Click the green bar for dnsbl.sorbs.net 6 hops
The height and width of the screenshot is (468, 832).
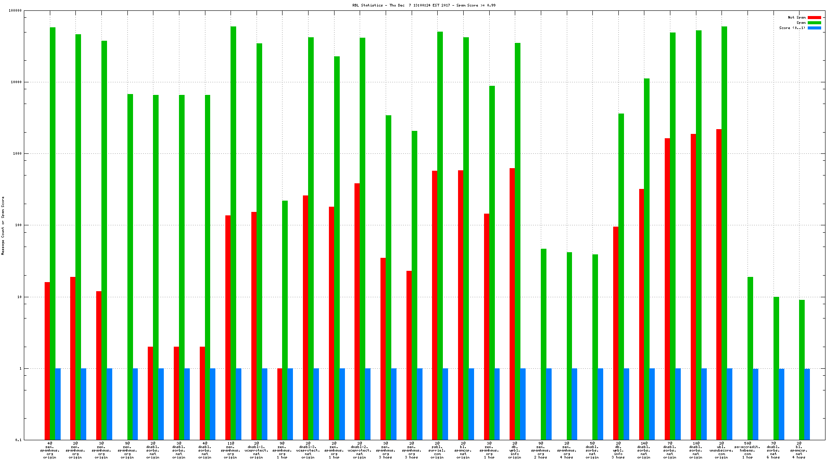(x=776, y=367)
